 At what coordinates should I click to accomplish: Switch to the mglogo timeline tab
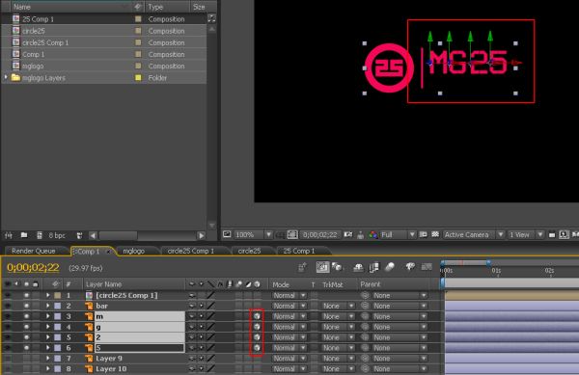(134, 251)
